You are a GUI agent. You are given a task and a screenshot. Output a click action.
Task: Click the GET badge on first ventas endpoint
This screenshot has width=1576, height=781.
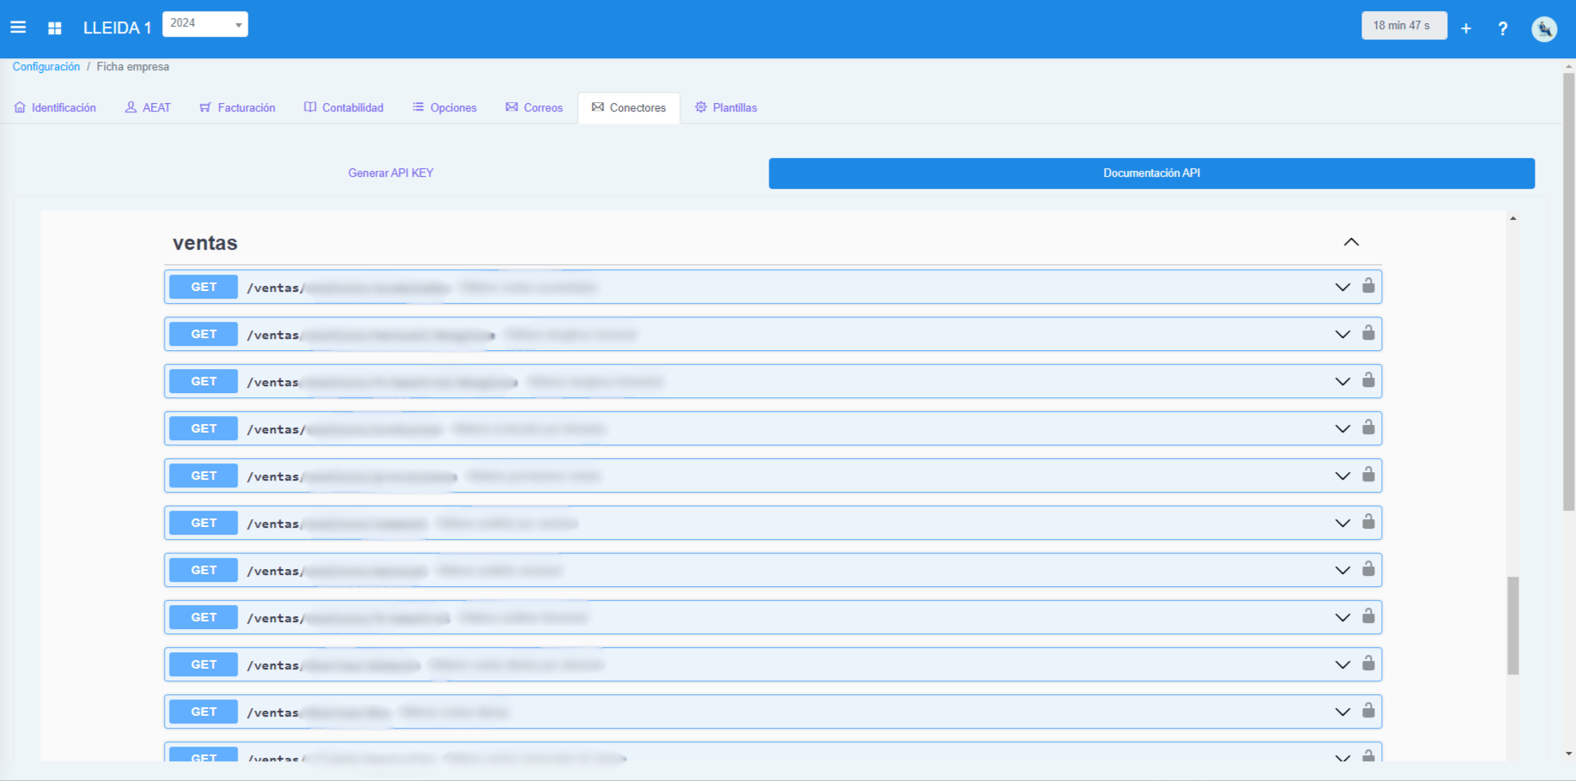[202, 287]
